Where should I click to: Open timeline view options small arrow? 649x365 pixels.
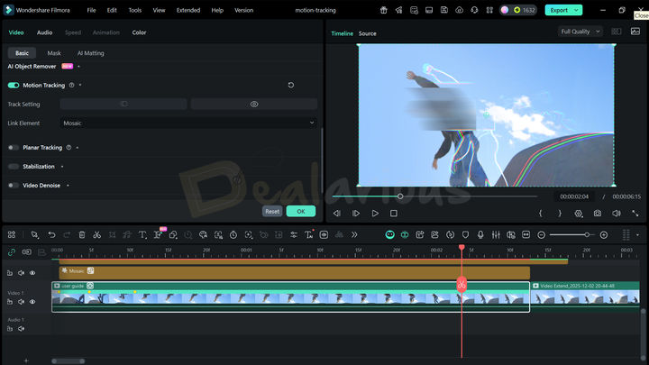(x=637, y=235)
